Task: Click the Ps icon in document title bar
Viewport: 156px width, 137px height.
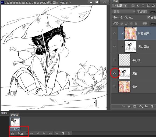Action: [2, 2]
